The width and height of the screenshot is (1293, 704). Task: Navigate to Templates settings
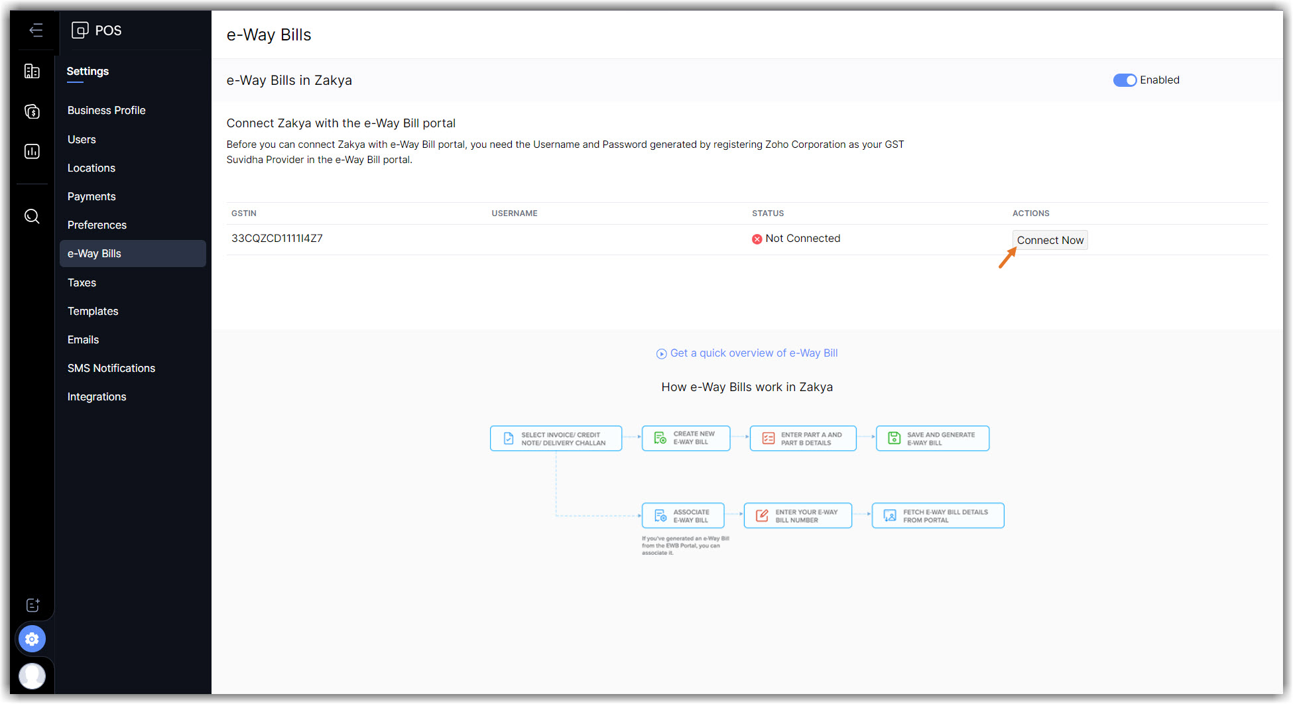(x=93, y=311)
